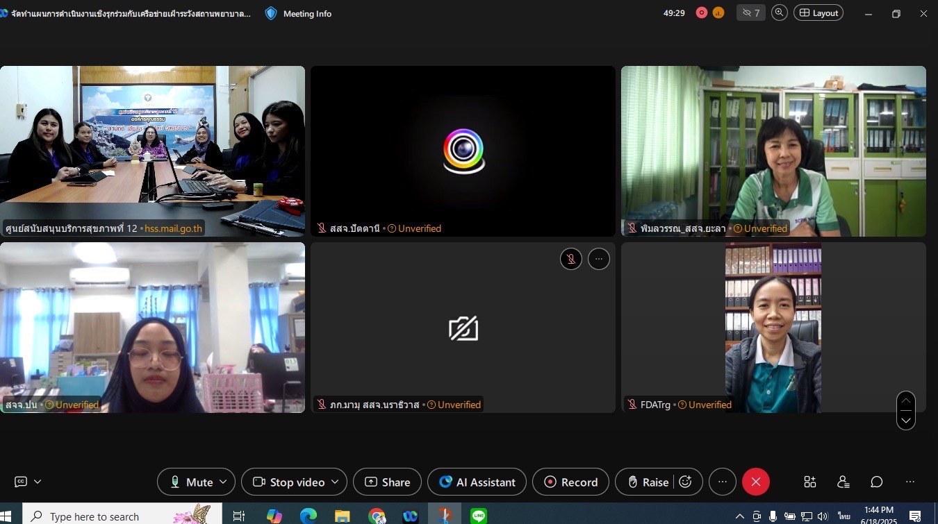Click the red recording indicator icon
This screenshot has height=524, width=938.
(x=702, y=12)
